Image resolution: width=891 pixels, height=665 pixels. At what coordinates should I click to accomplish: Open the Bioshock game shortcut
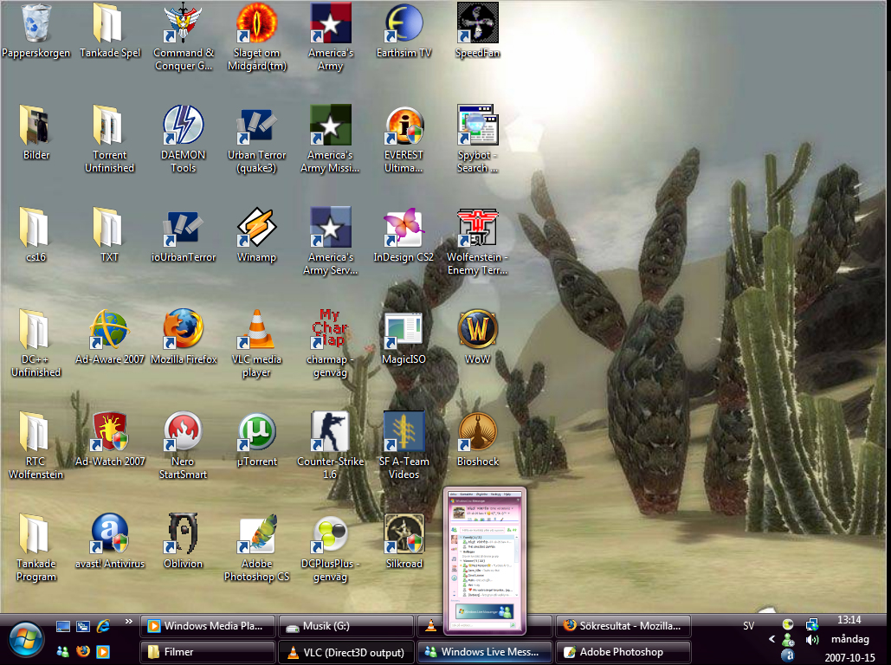click(477, 432)
